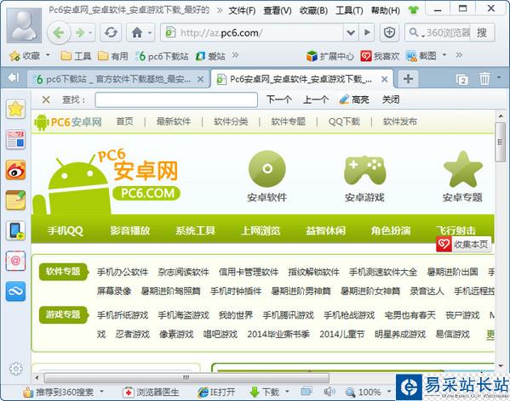This screenshot has width=510, height=401.
Task: Open the closed tabs trash icon
Action: click(484, 78)
